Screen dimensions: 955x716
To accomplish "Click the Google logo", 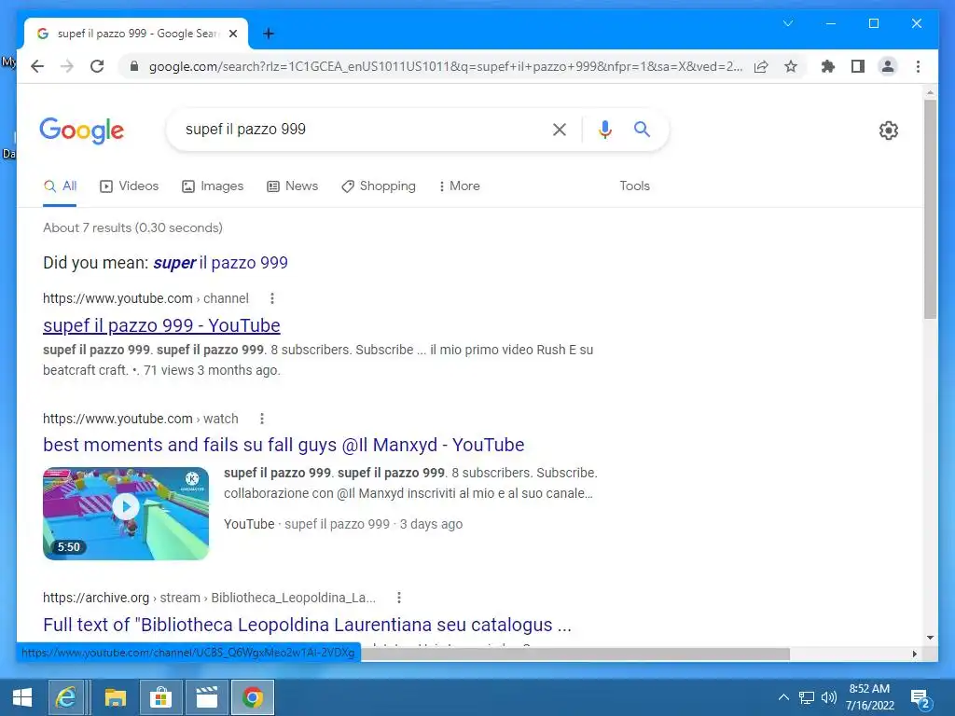I will [x=82, y=131].
